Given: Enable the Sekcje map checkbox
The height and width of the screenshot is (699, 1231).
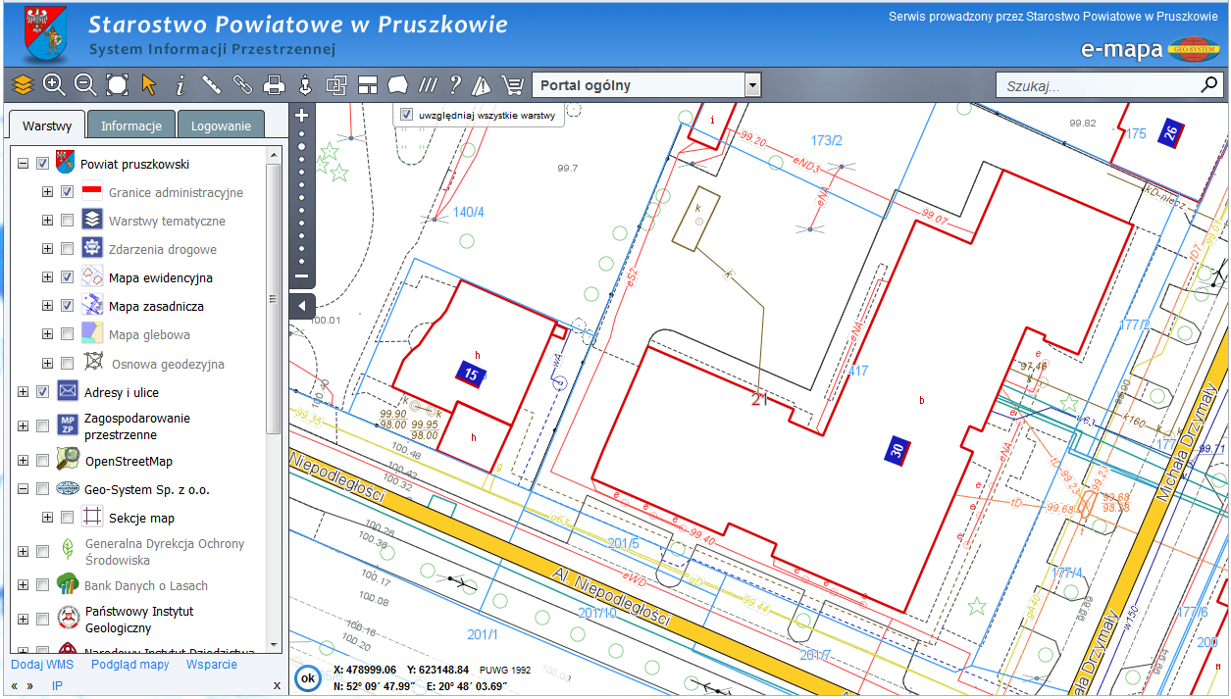Looking at the screenshot, I should coord(68,518).
